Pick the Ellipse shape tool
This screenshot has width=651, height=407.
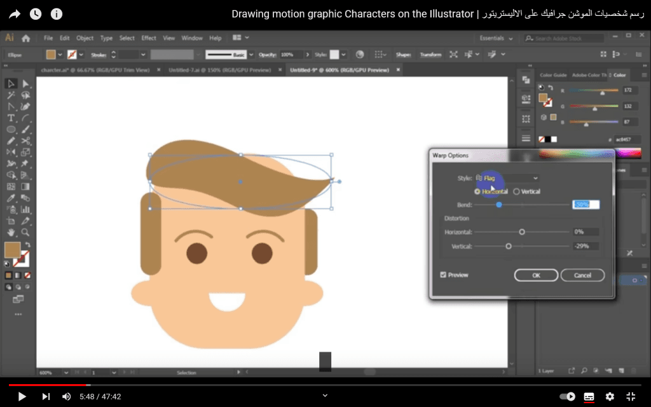11,130
